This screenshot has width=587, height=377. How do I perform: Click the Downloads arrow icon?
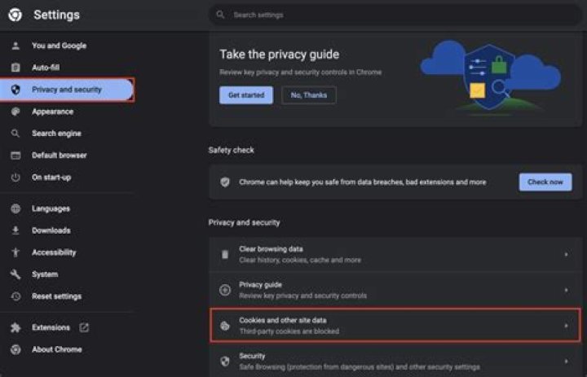15,230
